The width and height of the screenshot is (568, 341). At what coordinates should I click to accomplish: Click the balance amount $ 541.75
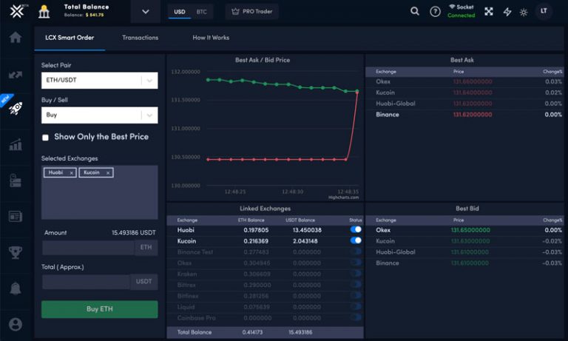[x=95, y=16]
